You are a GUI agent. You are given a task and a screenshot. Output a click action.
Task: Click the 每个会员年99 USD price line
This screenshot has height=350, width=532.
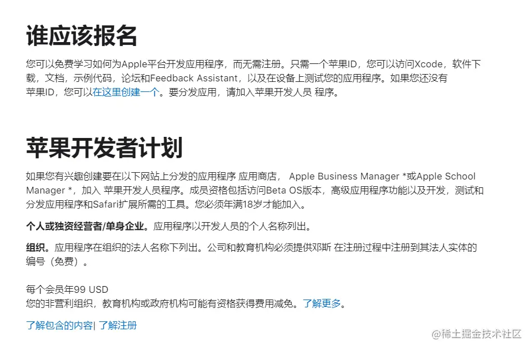click(67, 289)
